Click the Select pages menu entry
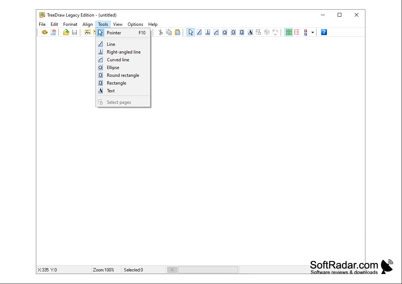 [x=123, y=102]
